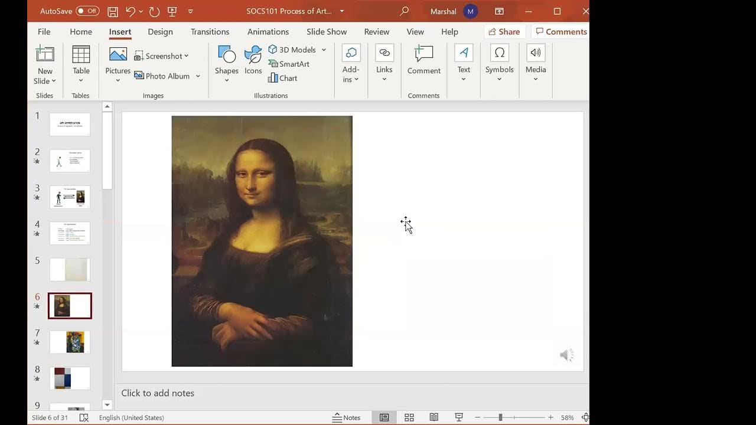This screenshot has width=756, height=425.
Task: Switch to the Home tab
Action: tap(81, 32)
